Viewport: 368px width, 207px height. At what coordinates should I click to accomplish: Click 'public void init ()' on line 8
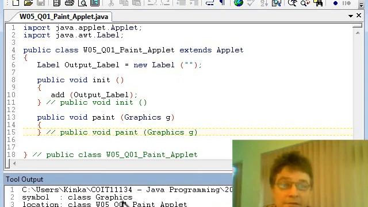(80, 80)
